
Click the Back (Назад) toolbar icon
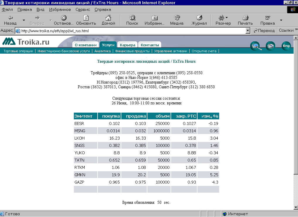coord(11,18)
